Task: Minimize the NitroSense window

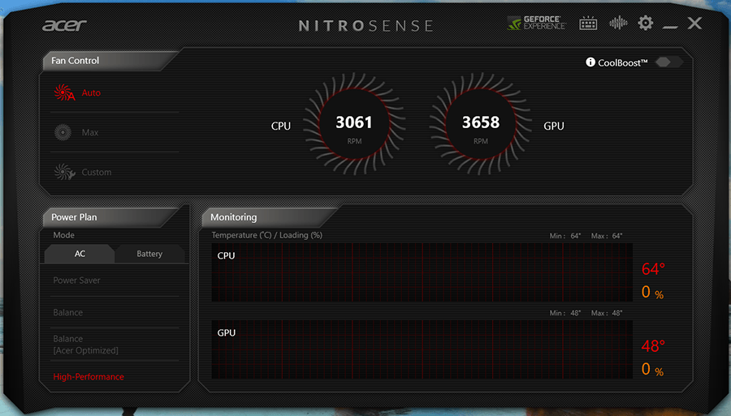Action: point(669,25)
